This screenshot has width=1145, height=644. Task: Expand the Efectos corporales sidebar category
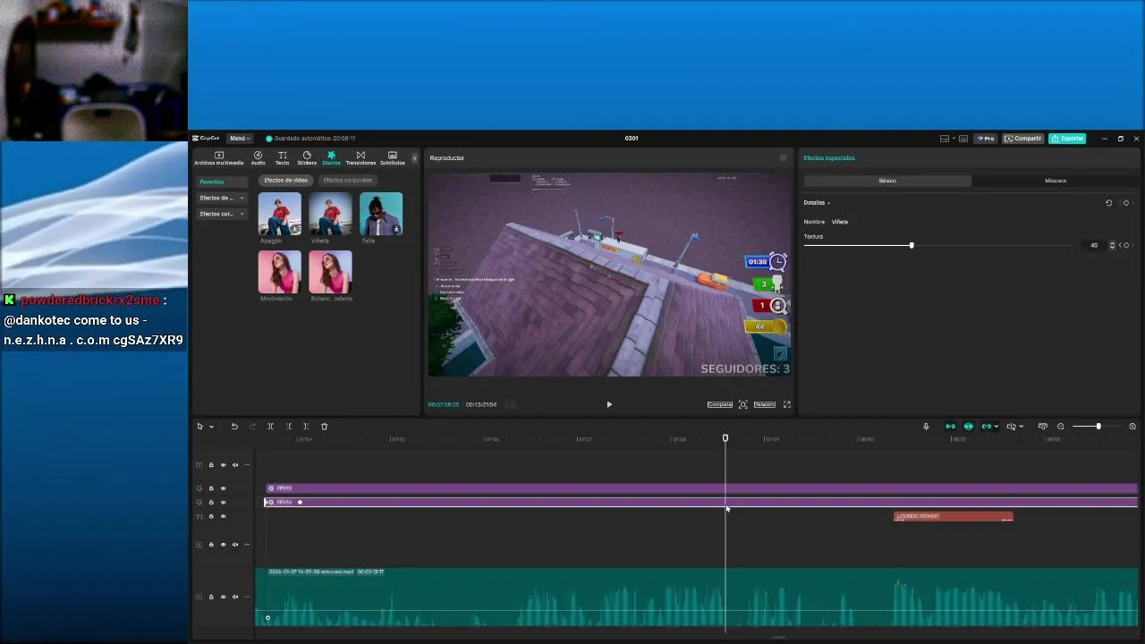(222, 214)
